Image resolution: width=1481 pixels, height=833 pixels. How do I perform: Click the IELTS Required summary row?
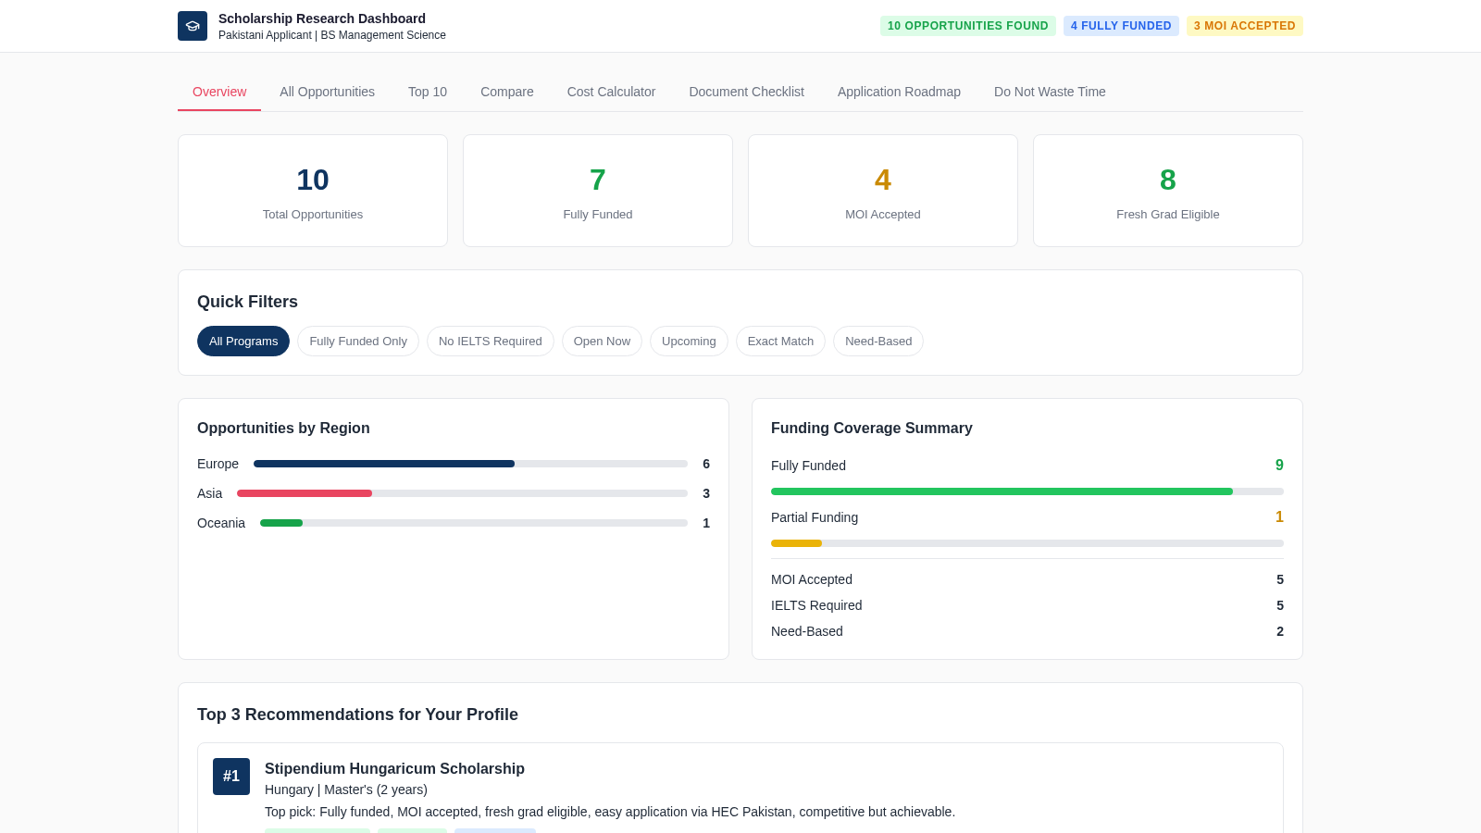[1027, 605]
